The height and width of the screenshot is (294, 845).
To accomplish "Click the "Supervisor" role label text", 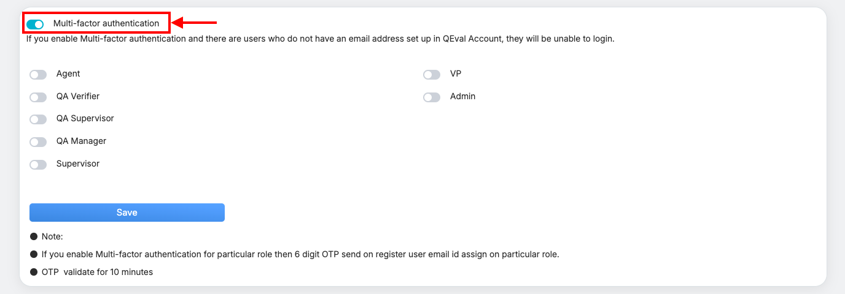I will click(78, 164).
